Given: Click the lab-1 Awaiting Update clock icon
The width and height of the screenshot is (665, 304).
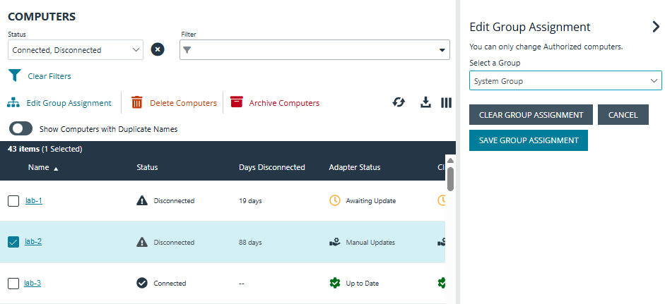Looking at the screenshot, I should tap(335, 200).
